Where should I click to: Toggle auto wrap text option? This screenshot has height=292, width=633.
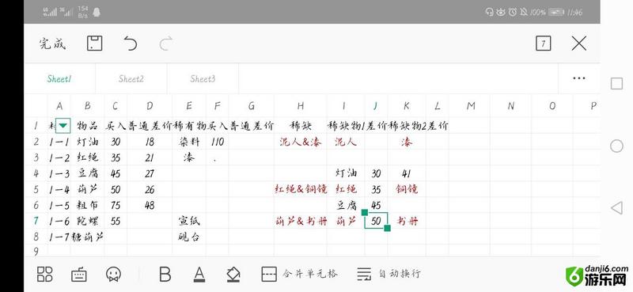(x=389, y=274)
